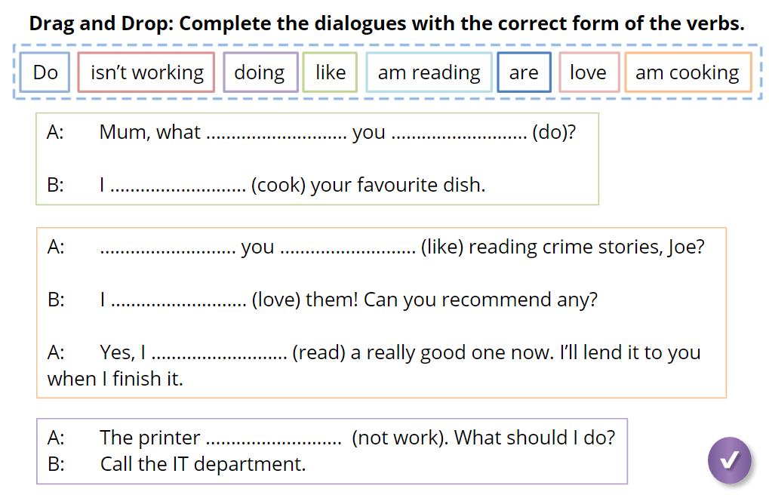The width and height of the screenshot is (769, 495).
Task: Click the first blank before 'you ... (like)'
Action: pos(168,247)
